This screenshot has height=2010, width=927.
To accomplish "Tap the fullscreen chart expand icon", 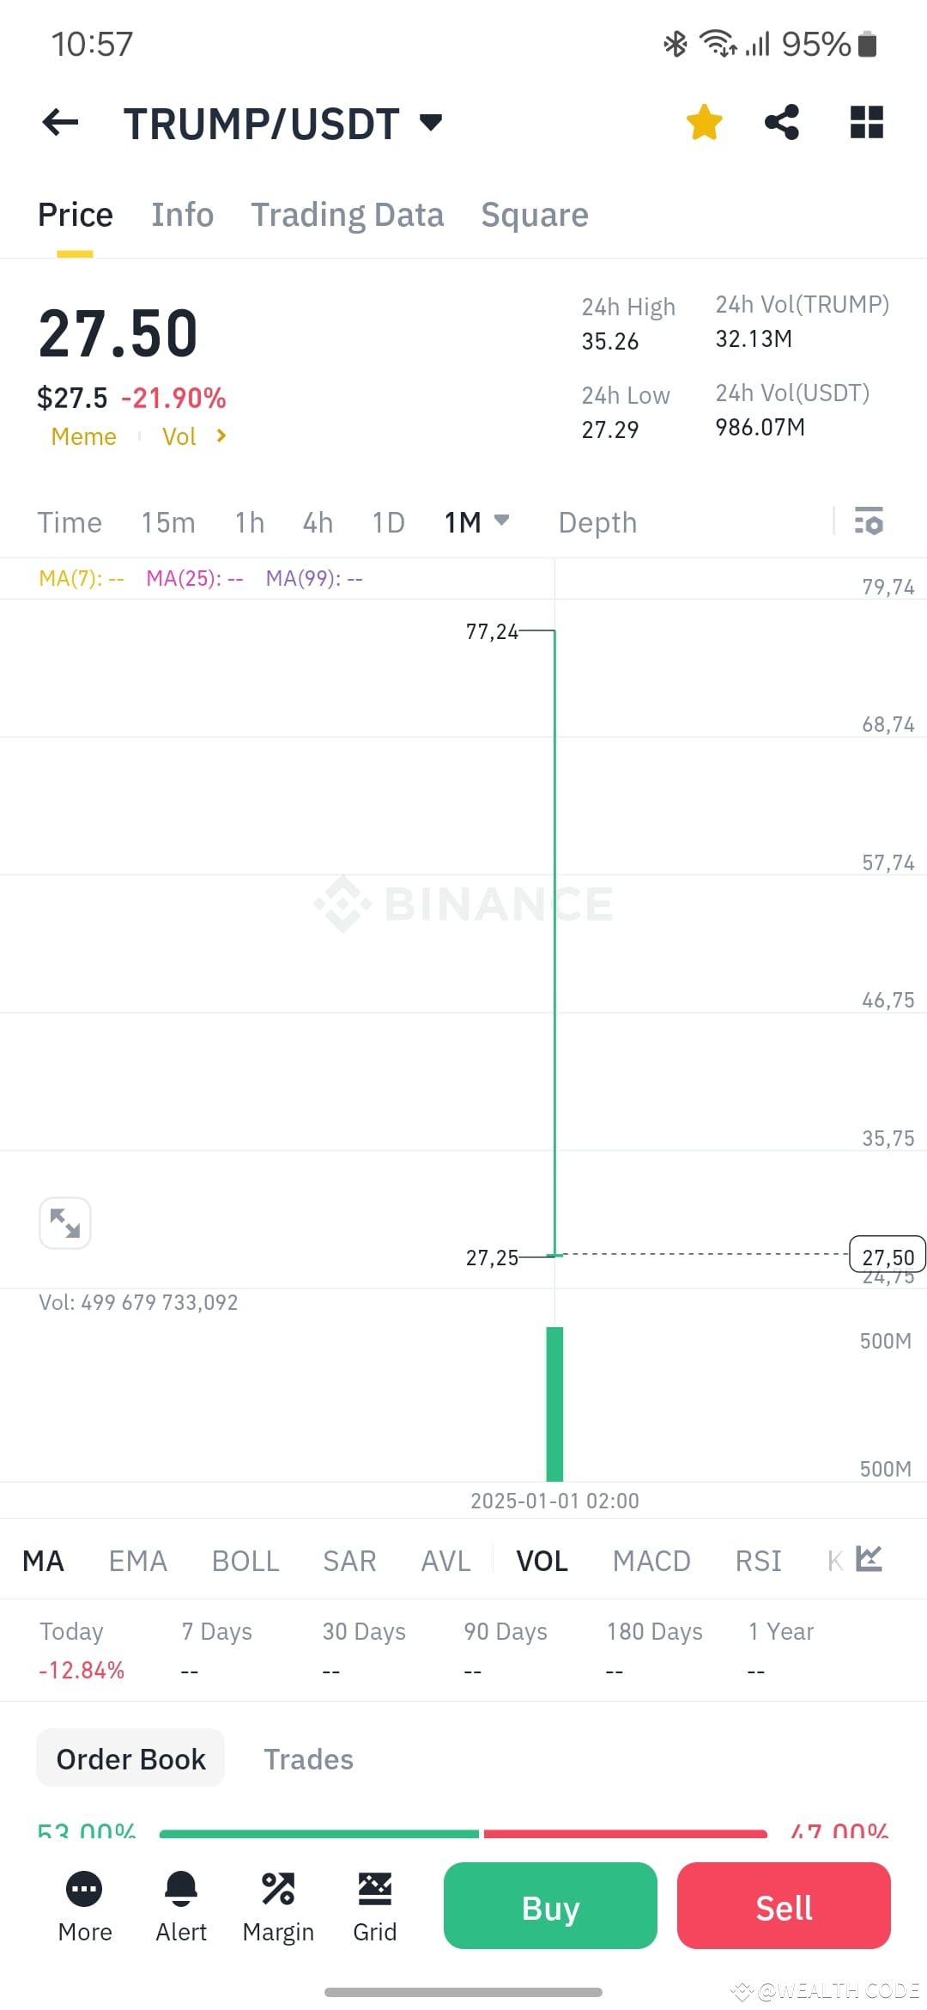I will (x=65, y=1222).
